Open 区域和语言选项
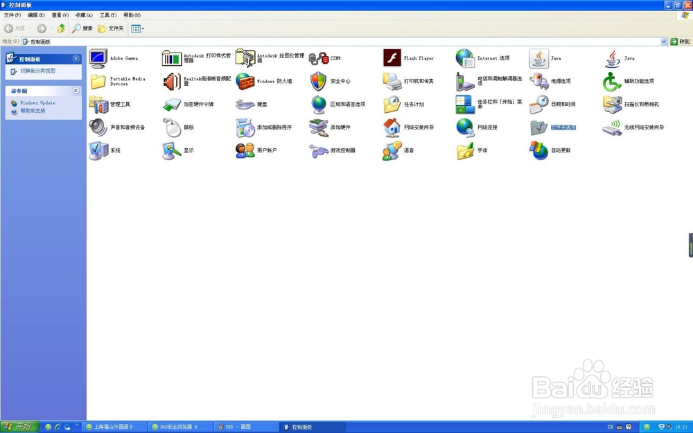 (x=337, y=105)
